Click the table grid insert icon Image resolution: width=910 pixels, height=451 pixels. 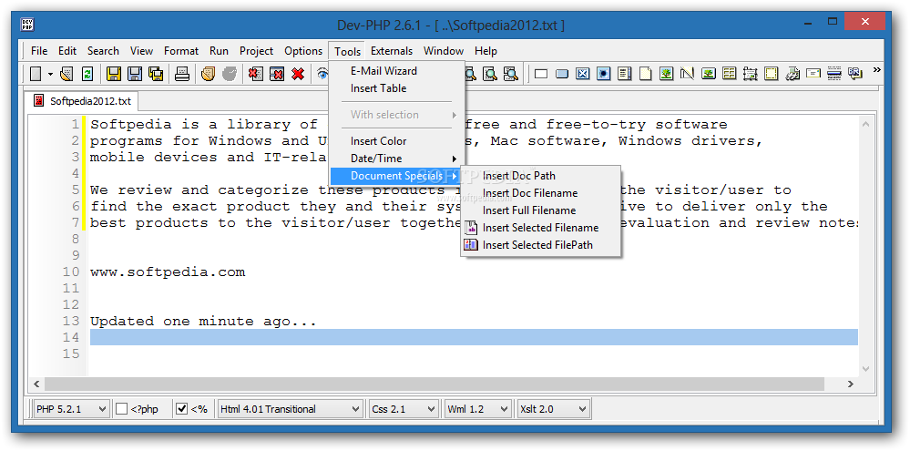(729, 74)
